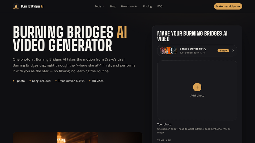The image size is (255, 143).
Task: Click the NEW badge on trends banner
Action: [x=223, y=51]
